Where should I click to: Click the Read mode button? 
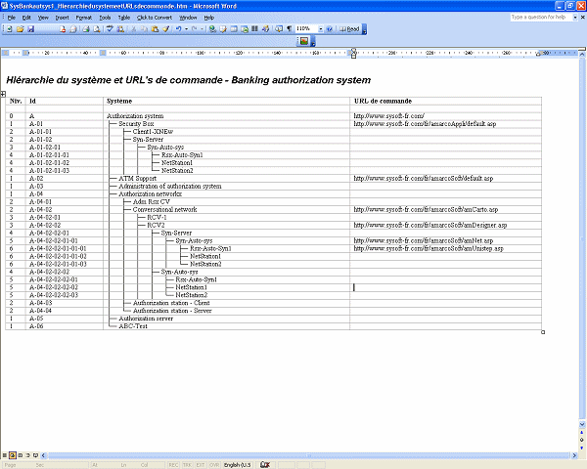349,28
